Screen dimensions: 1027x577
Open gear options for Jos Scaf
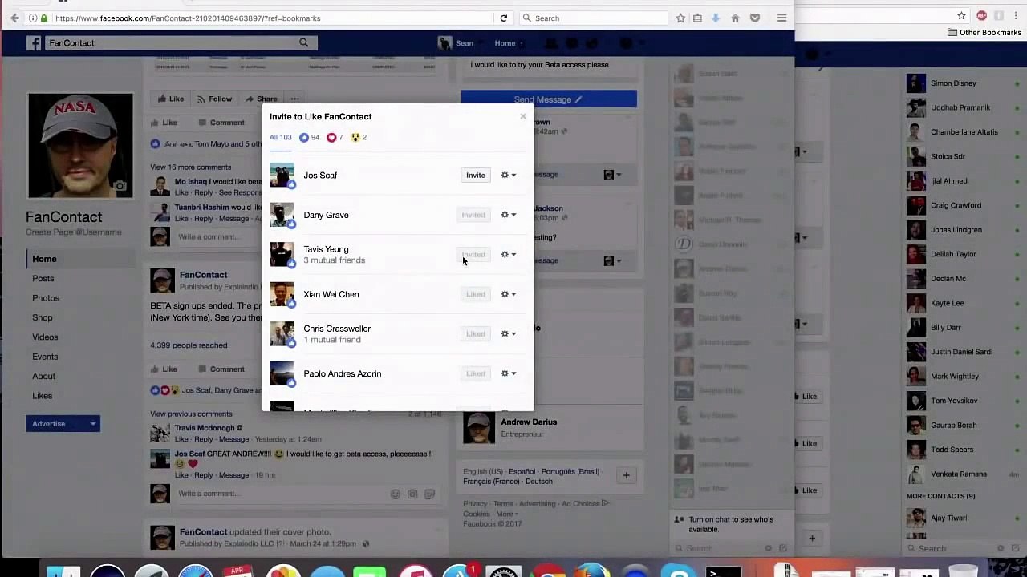(509, 176)
